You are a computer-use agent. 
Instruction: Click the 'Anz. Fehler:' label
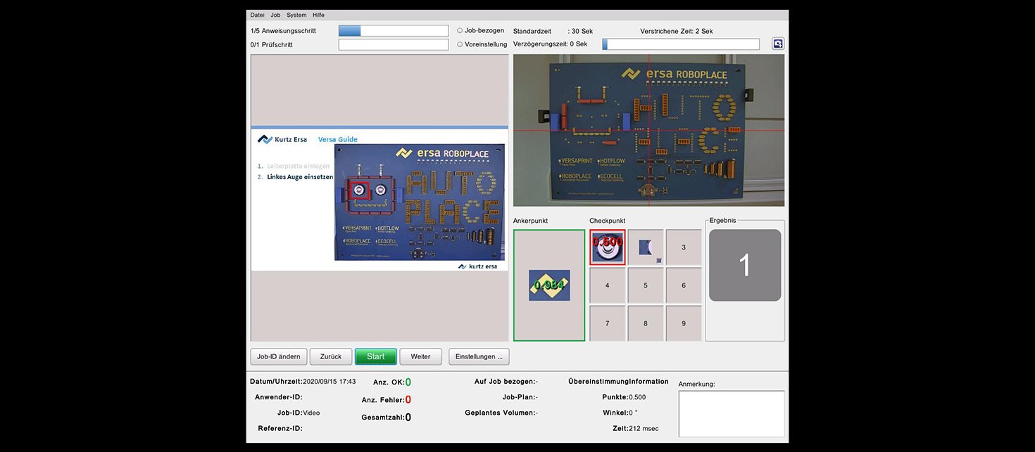click(x=383, y=400)
